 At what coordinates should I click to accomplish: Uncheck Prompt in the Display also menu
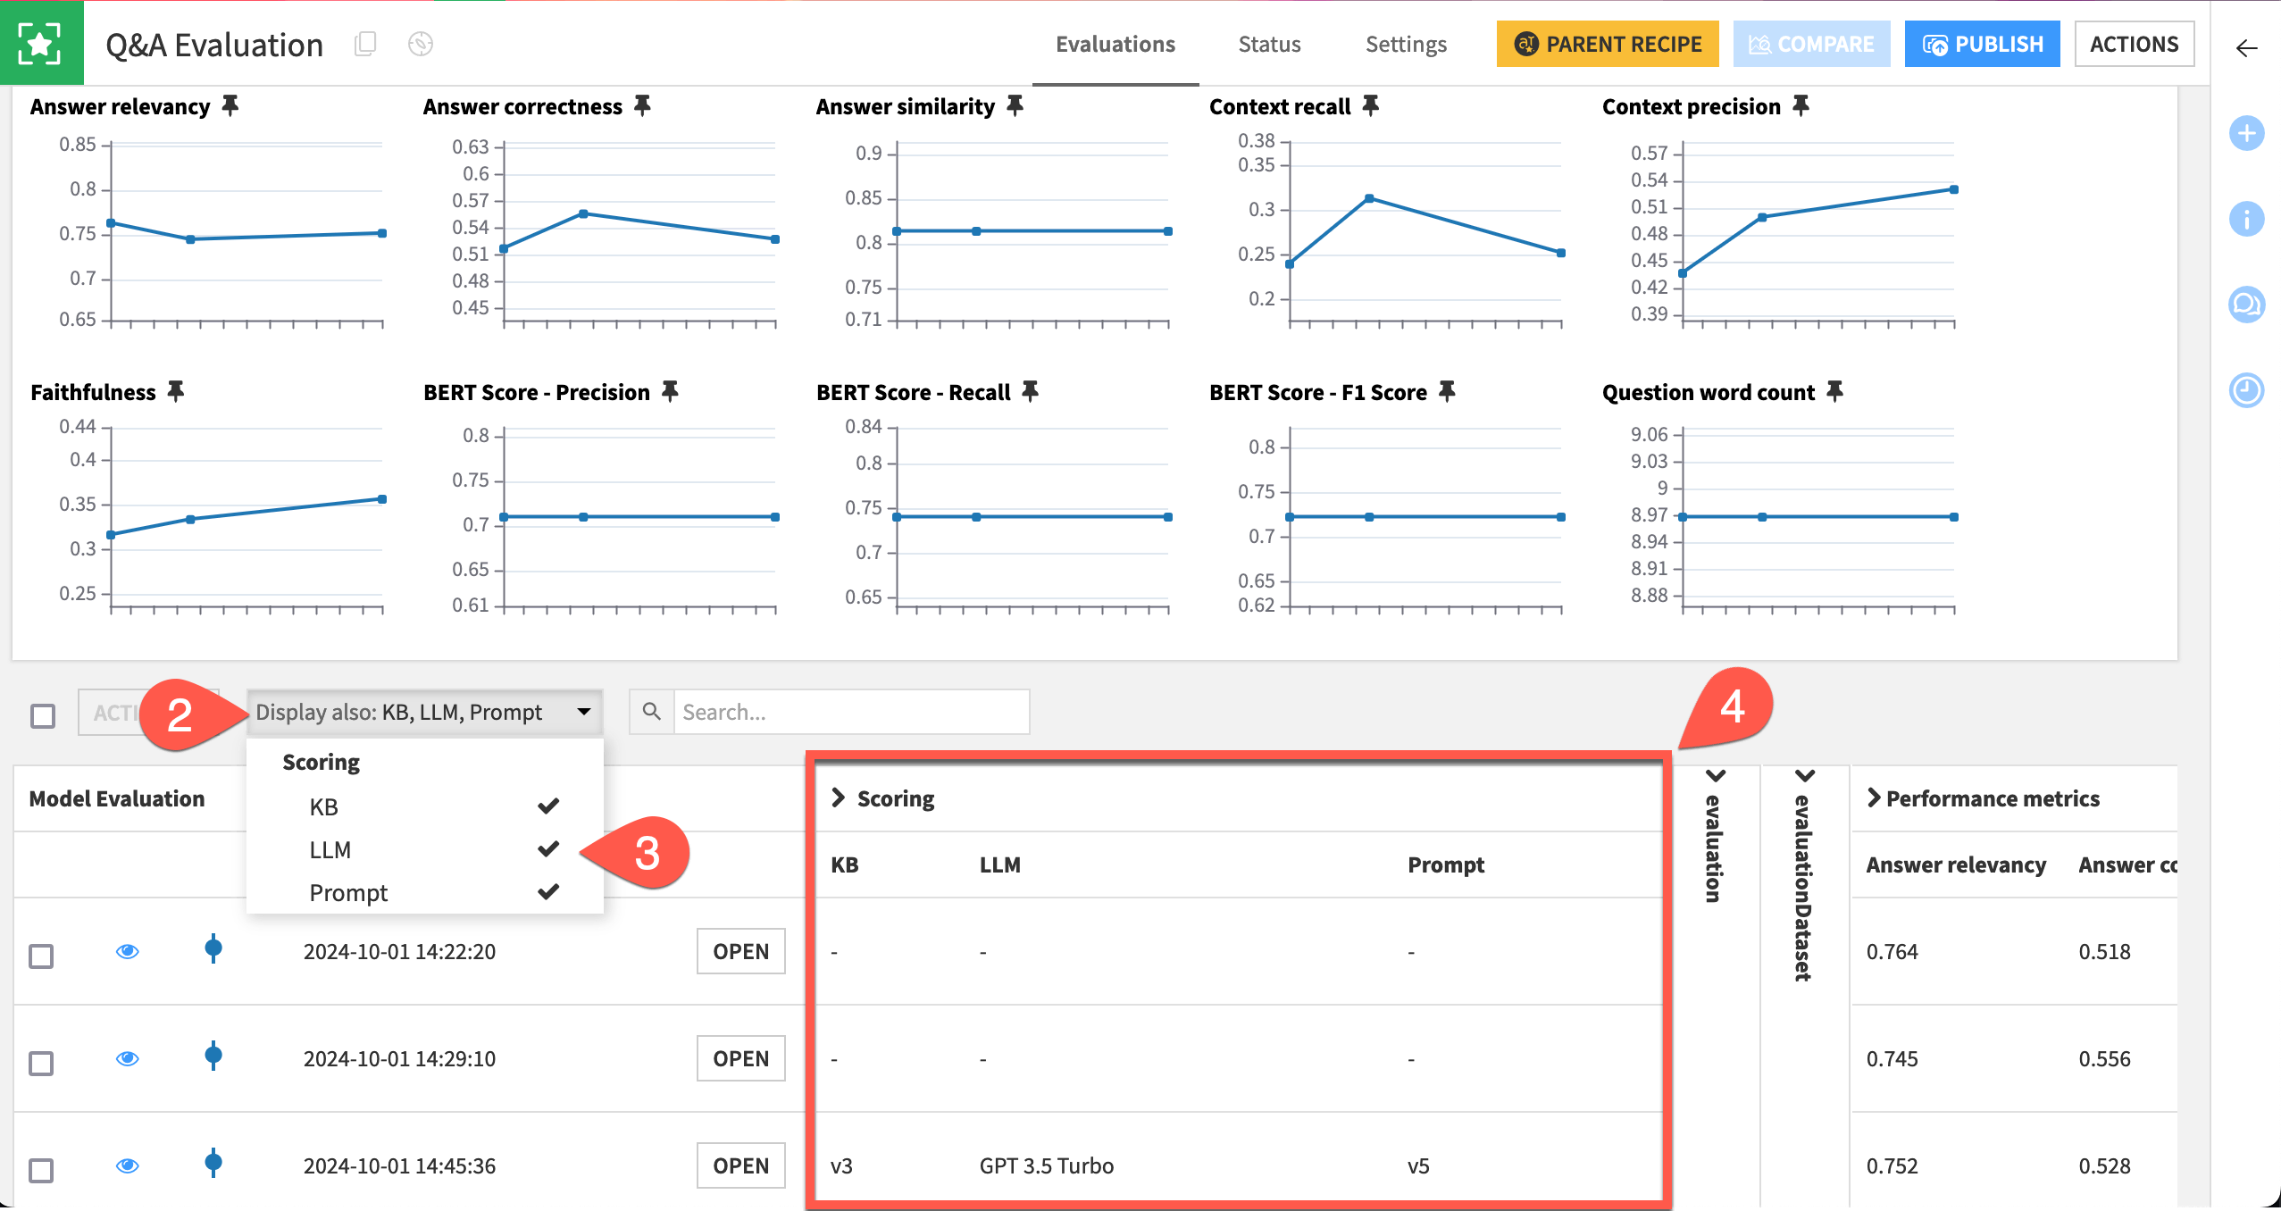click(x=425, y=893)
